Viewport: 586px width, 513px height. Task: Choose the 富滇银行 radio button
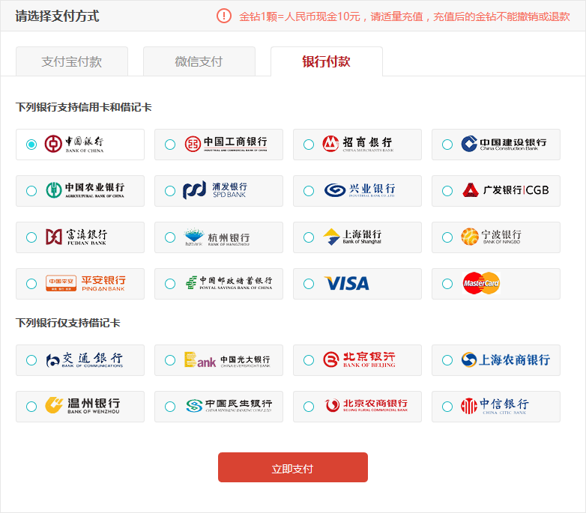pos(31,237)
